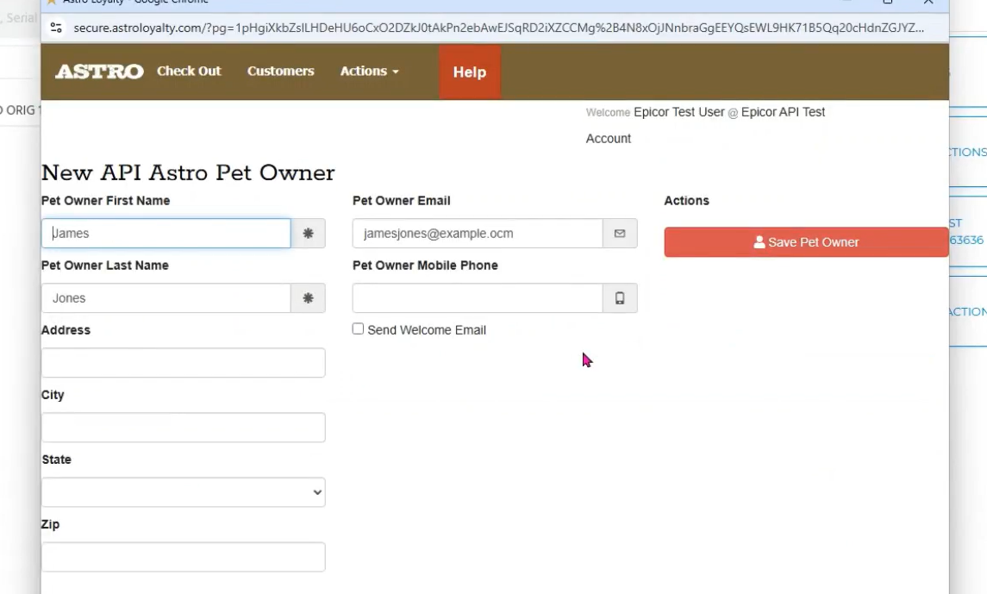Screen dimensions: 987x594
Task: Click the site information icon in address bar
Action: (56, 28)
